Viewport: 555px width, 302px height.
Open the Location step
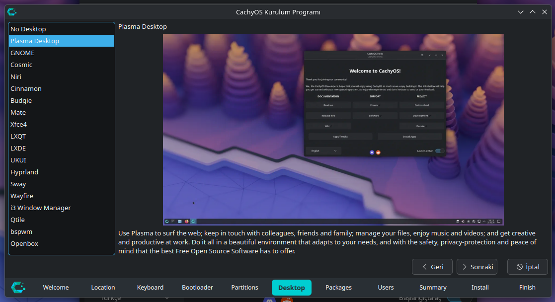103,288
